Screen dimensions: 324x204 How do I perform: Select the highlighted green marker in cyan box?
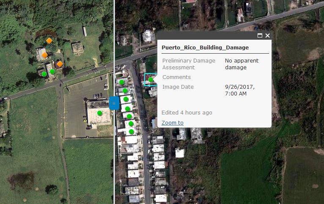151,79
